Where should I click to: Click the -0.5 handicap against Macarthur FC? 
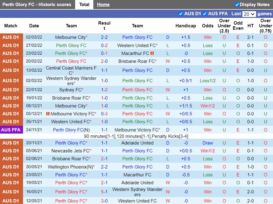click(186, 175)
